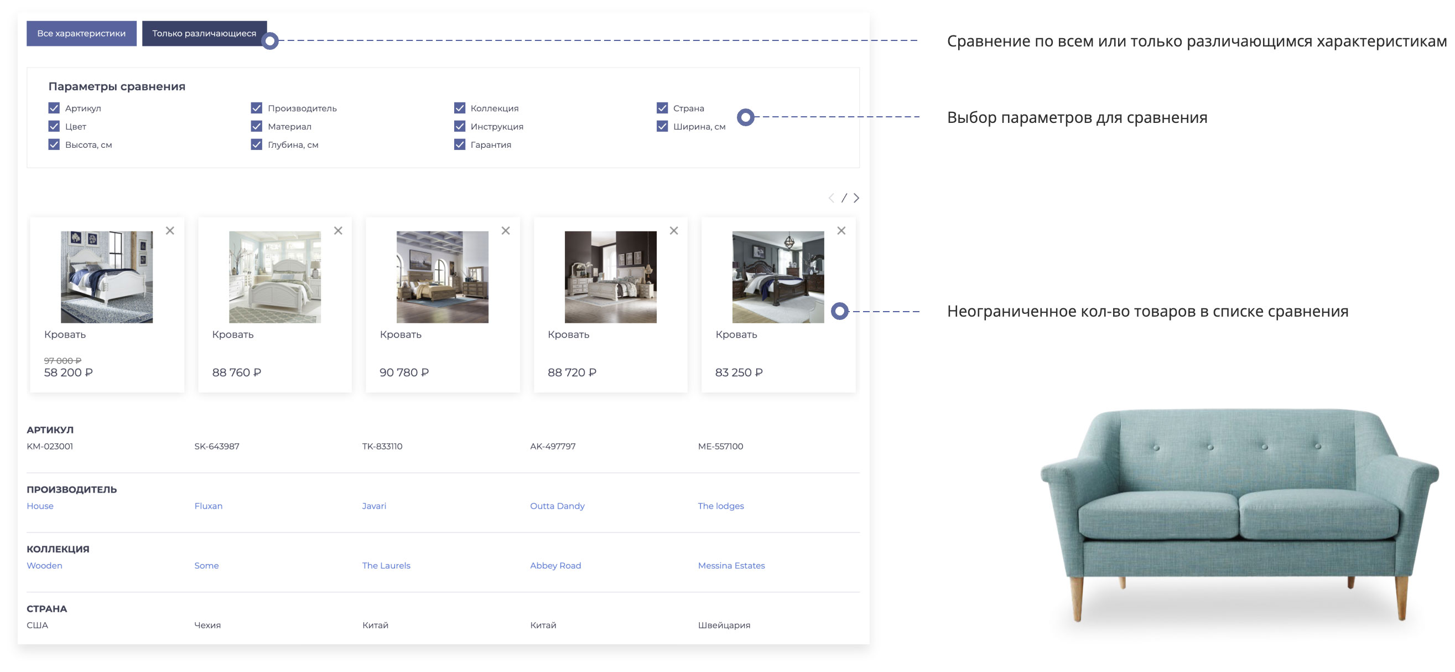Remove the 58 200 ₽ bed from comparison
Viewport: 1455px width, 672px height.
coord(170,231)
